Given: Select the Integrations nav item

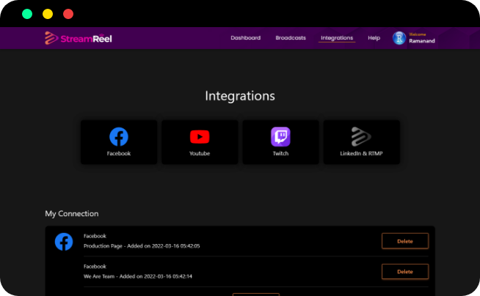Looking at the screenshot, I should coord(337,38).
